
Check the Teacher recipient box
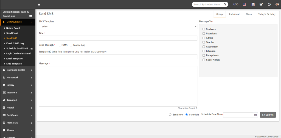tap(204, 42)
